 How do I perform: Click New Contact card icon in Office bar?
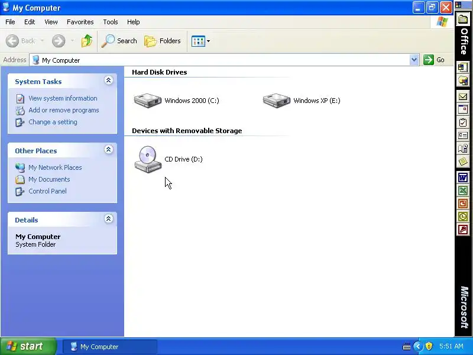point(463,135)
